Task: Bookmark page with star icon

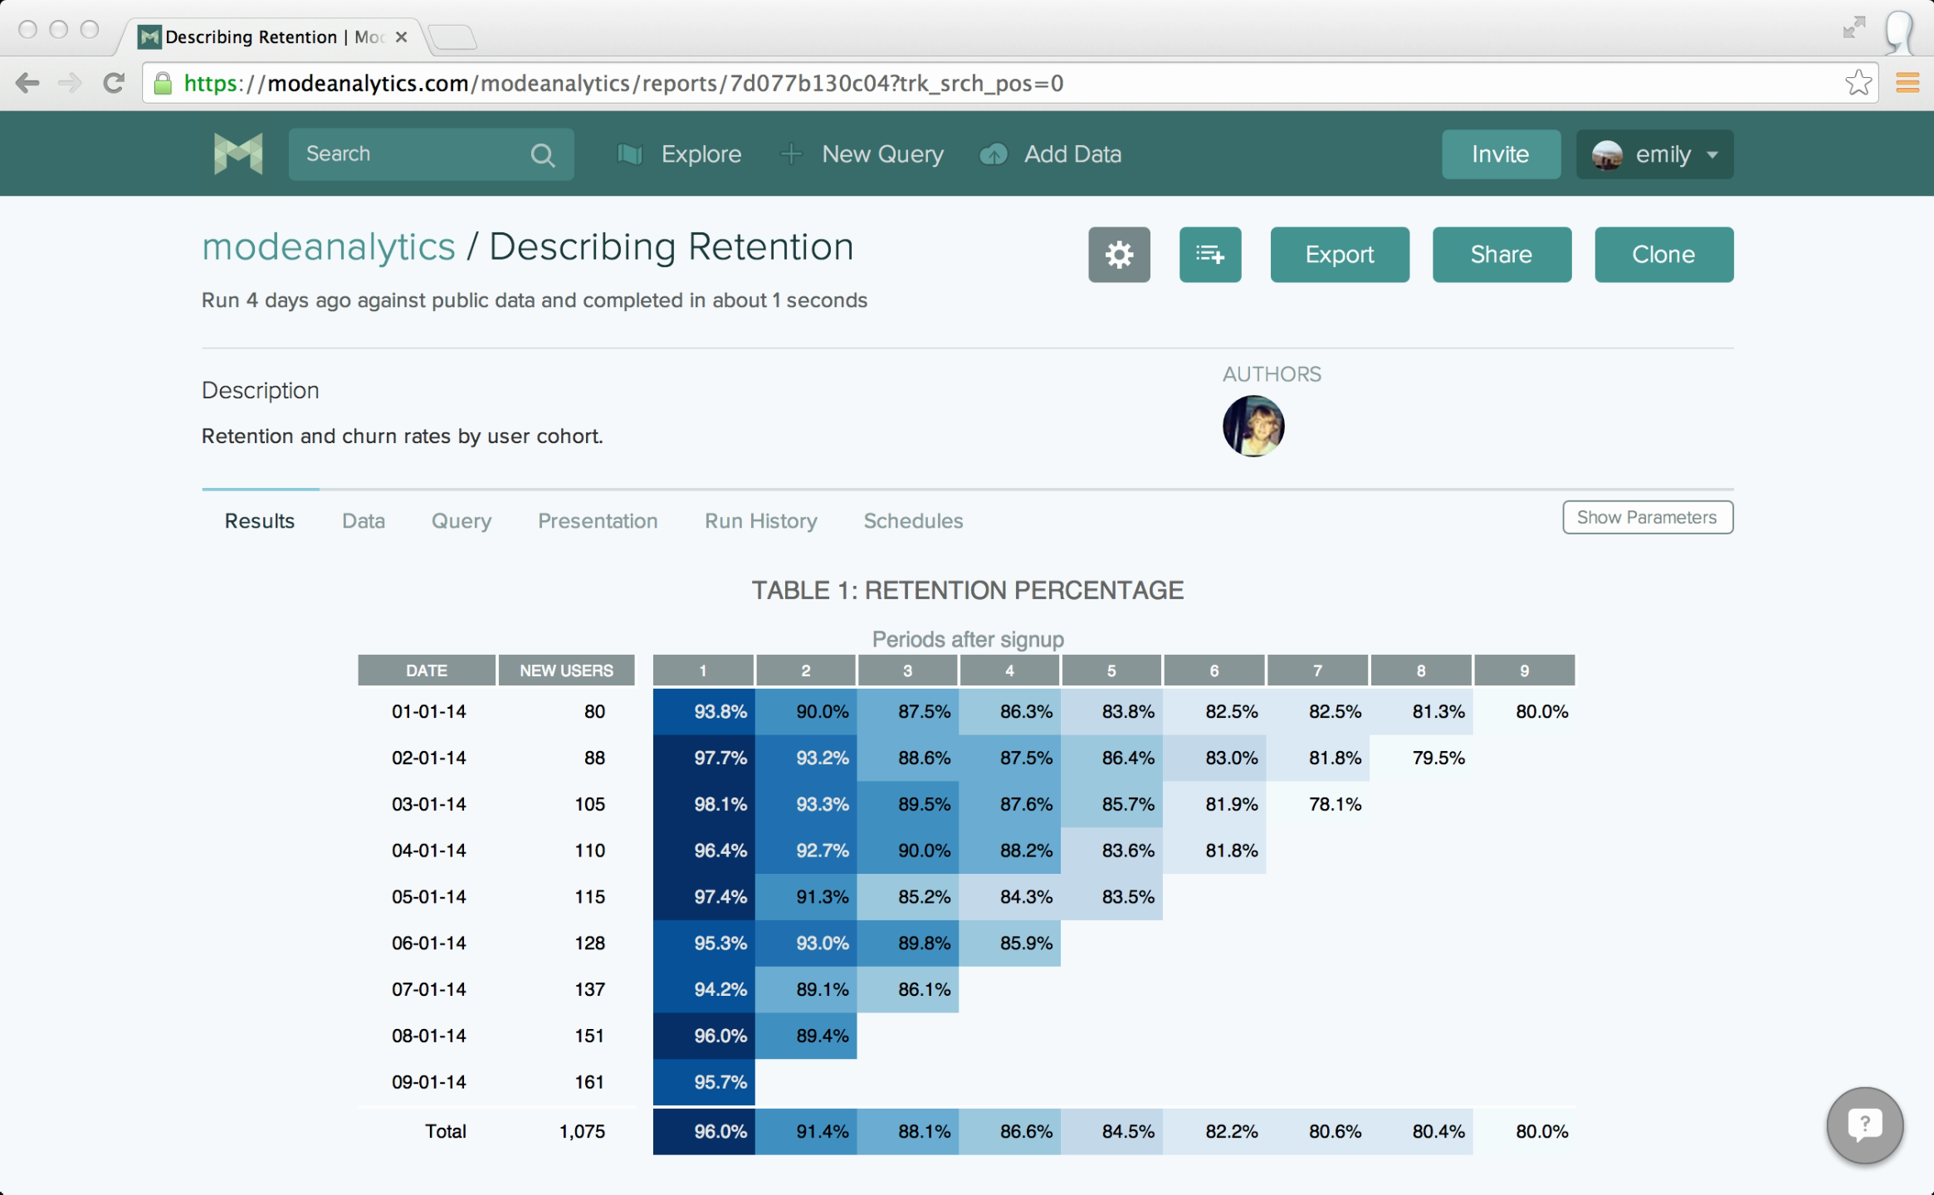Action: (x=1858, y=83)
